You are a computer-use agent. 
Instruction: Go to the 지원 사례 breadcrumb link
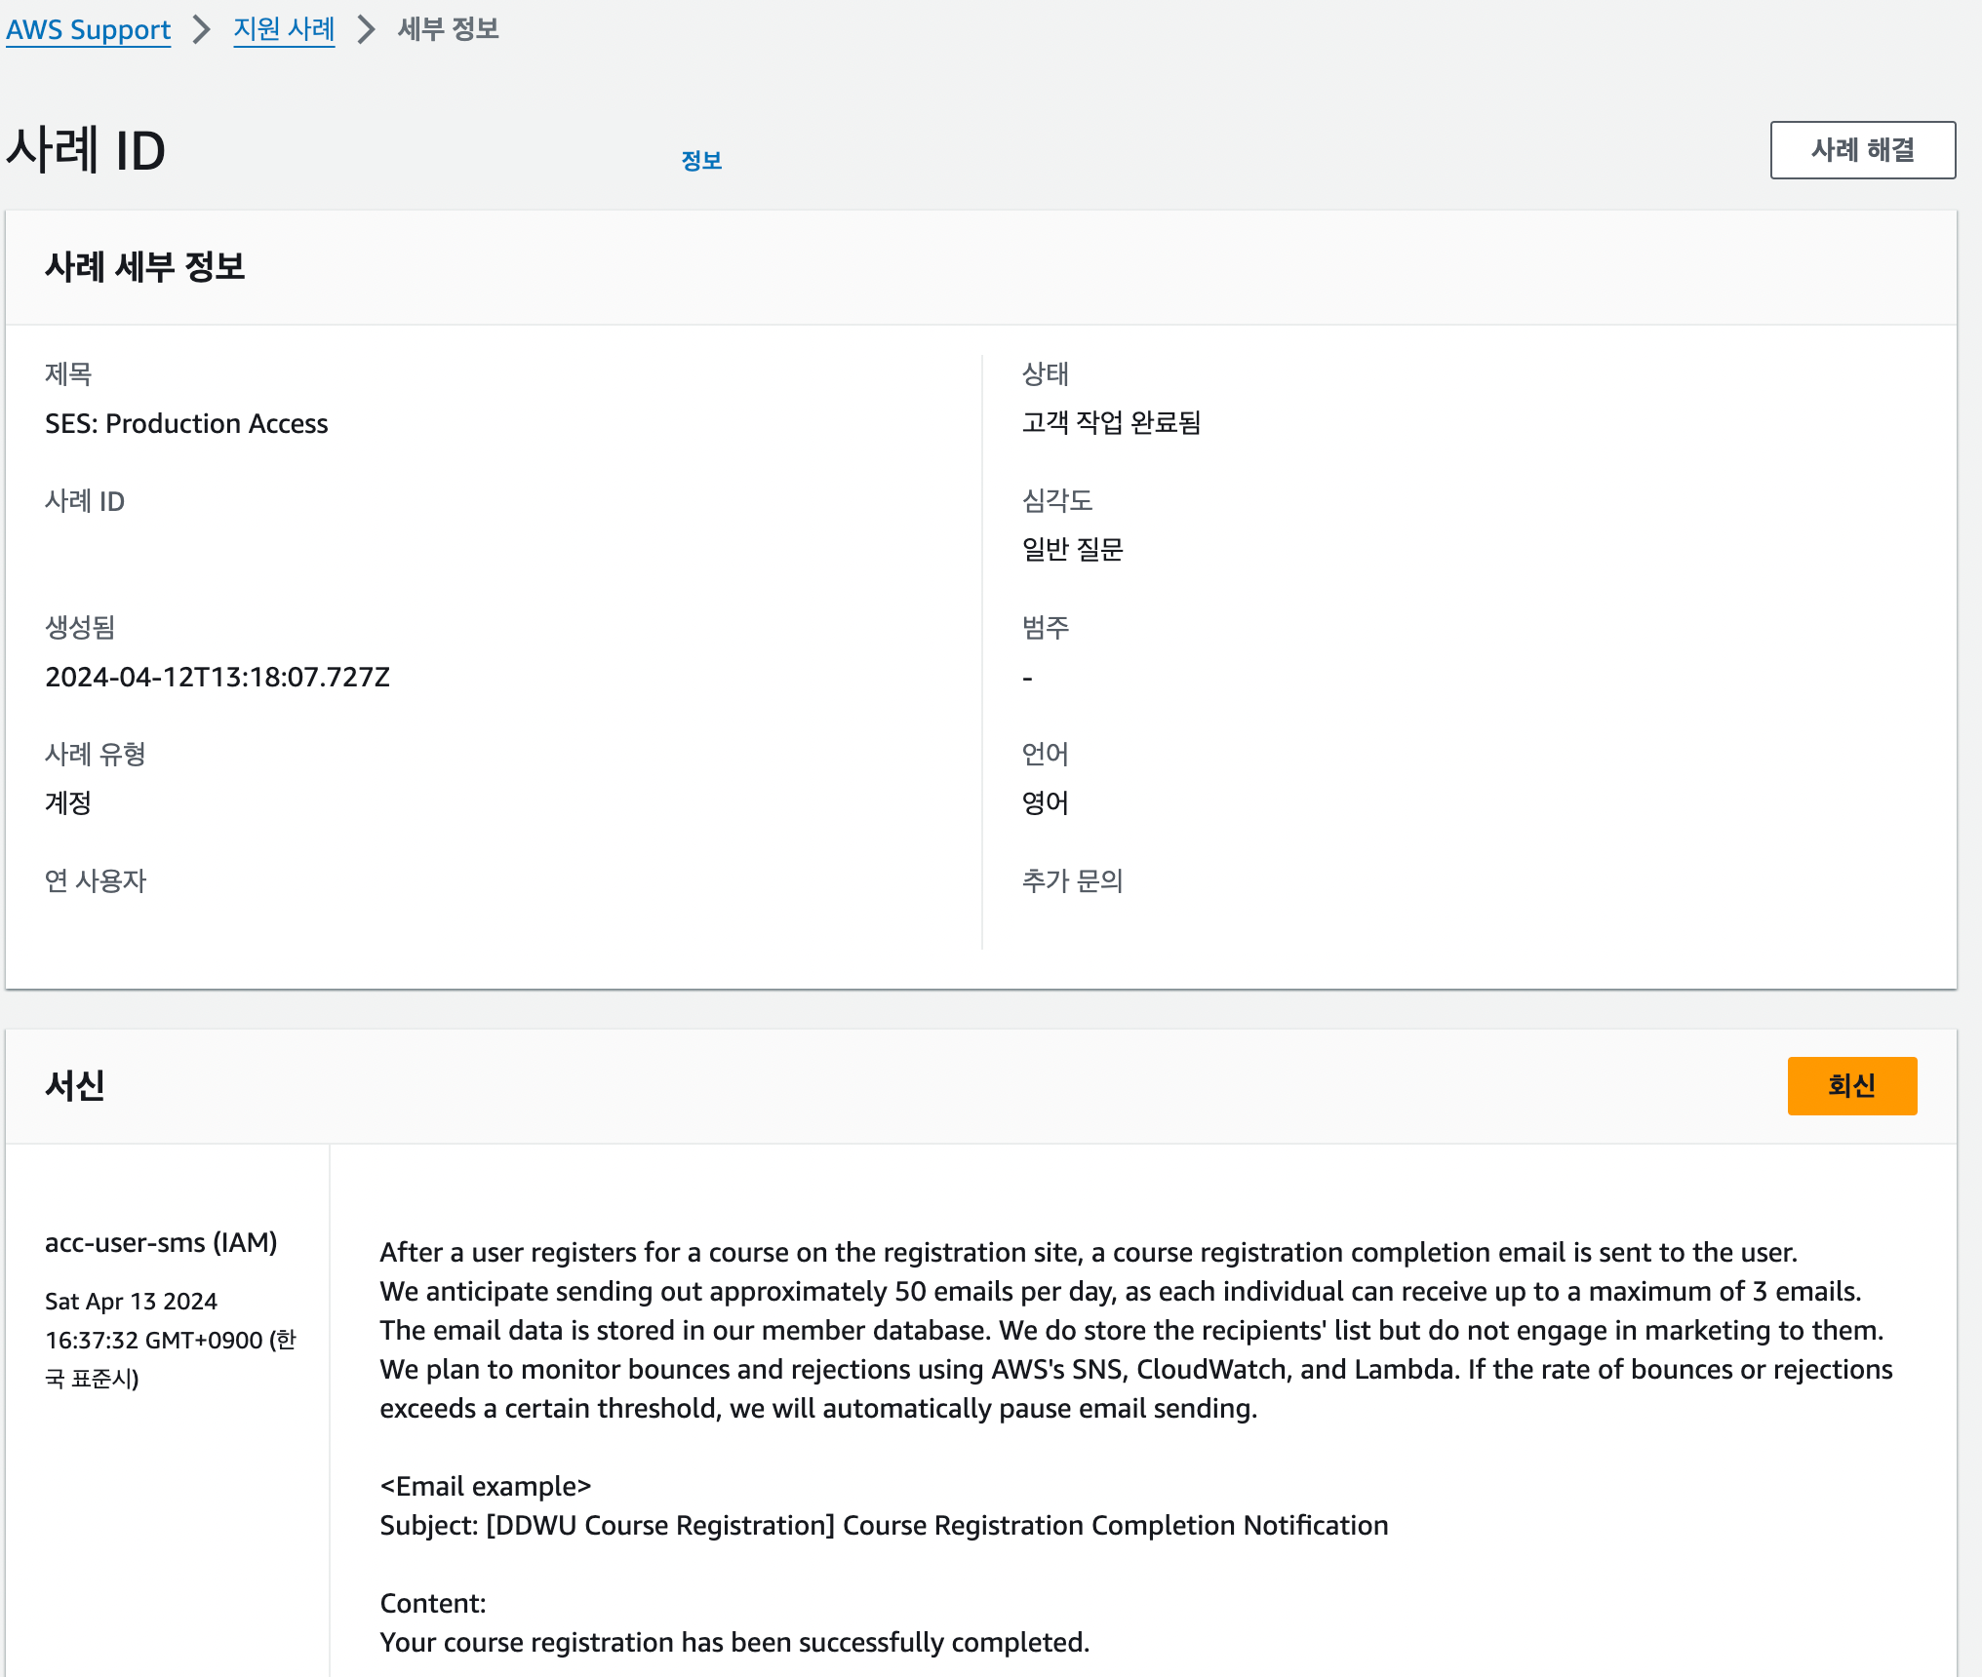284,30
